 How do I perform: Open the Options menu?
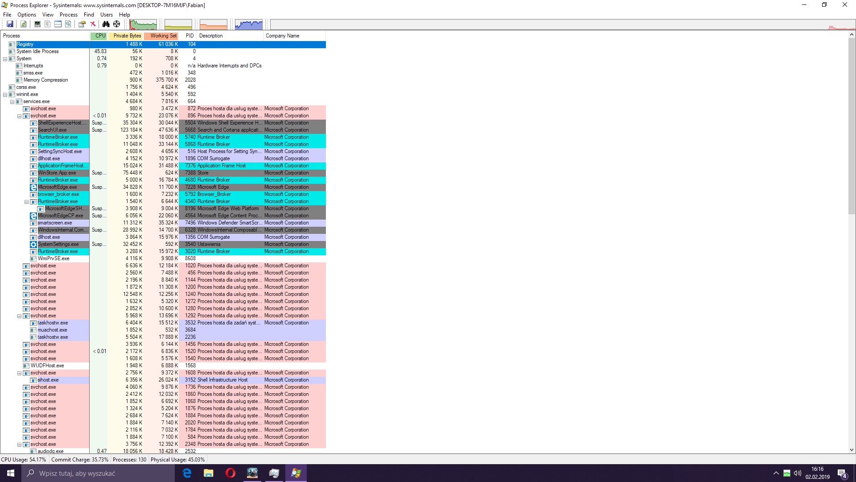27,15
